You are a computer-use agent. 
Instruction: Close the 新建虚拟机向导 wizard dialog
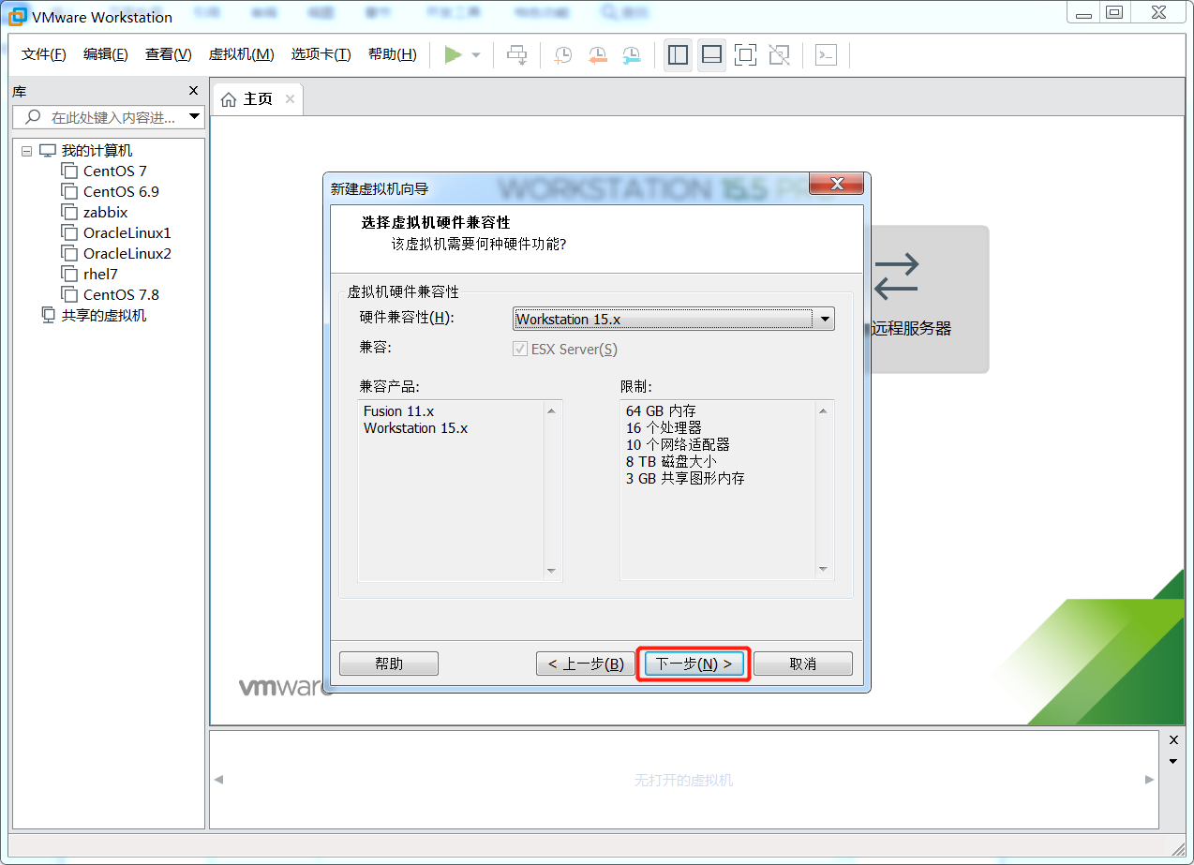click(x=836, y=184)
